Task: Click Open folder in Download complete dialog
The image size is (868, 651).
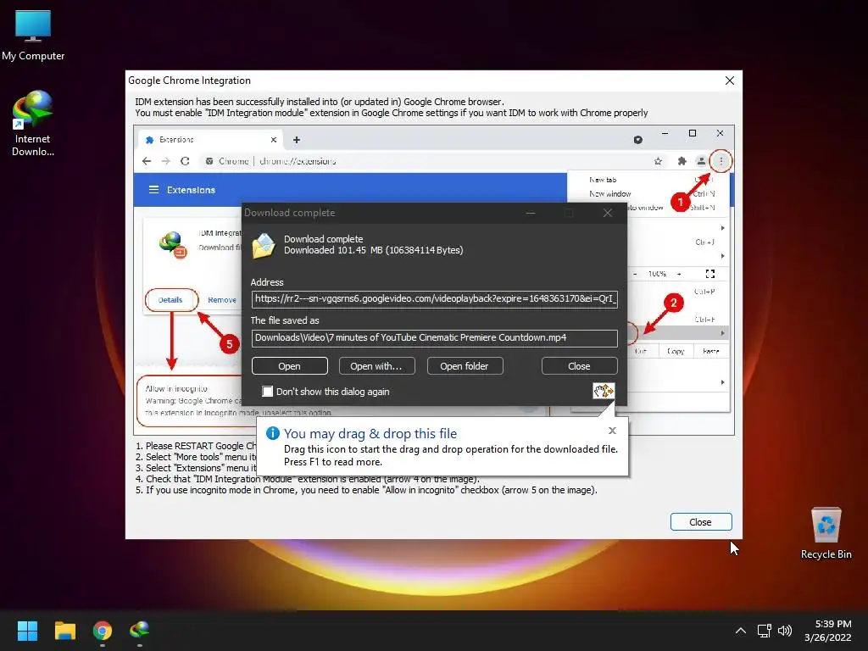Action: [465, 366]
